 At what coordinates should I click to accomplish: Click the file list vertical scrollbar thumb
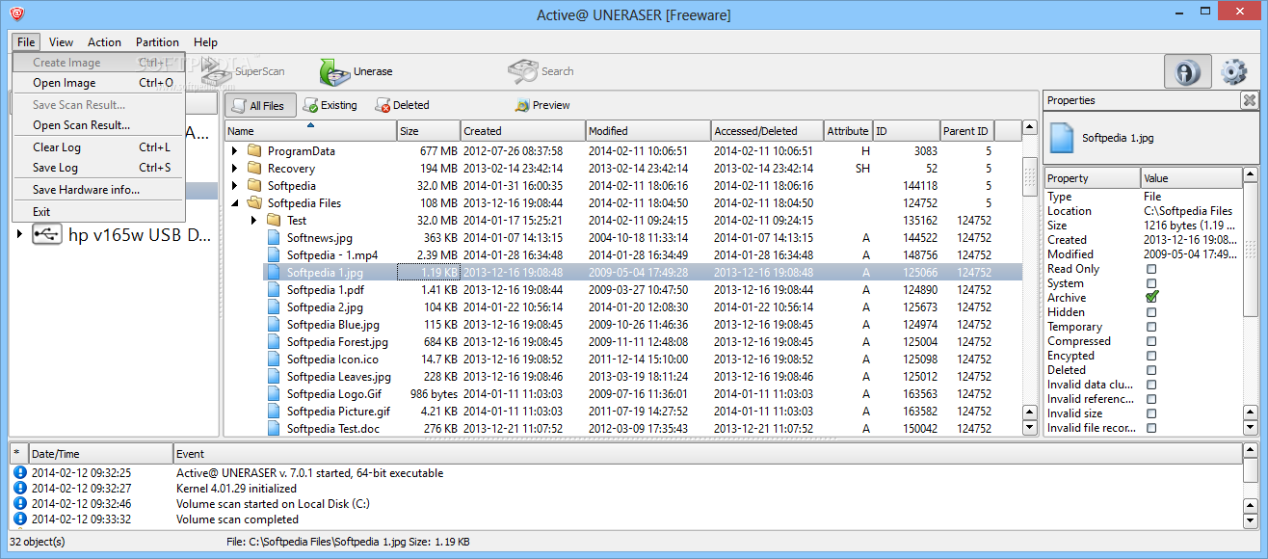(1030, 176)
